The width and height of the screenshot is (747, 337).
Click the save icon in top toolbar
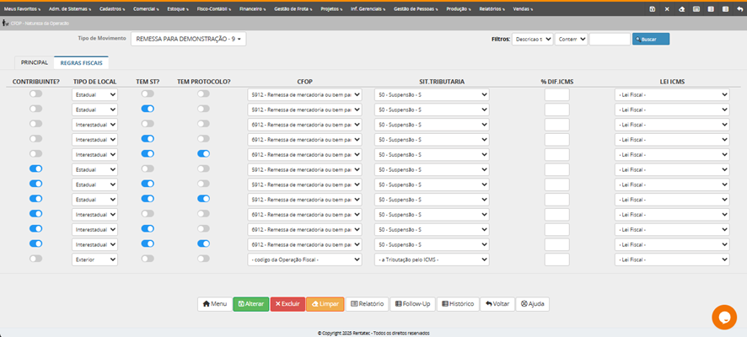tap(652, 8)
